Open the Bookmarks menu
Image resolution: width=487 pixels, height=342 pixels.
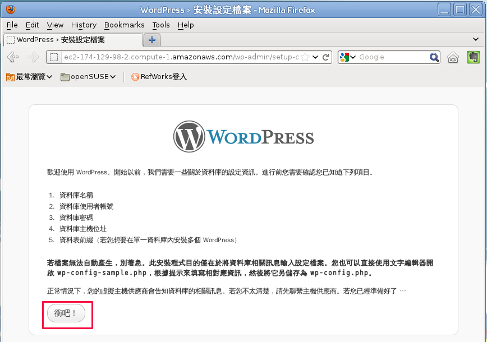pyautogui.click(x=124, y=25)
